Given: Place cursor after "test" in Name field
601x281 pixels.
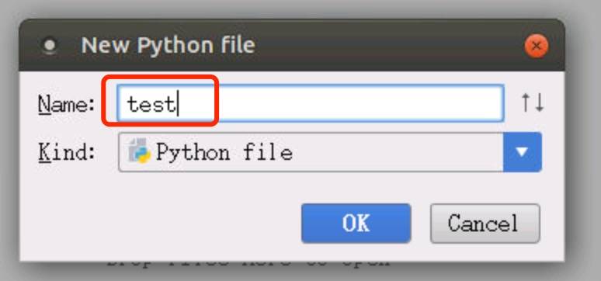Looking at the screenshot, I should click(x=178, y=105).
